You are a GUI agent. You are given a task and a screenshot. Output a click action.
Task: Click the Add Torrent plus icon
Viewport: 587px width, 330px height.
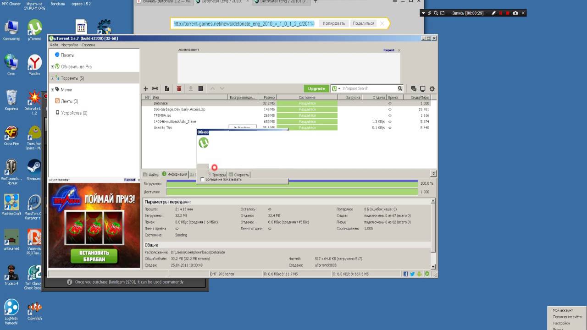click(146, 88)
